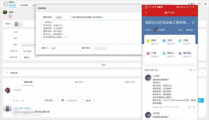
Task: Click the fullscreen icon near 操作
Action: (x=199, y=4)
